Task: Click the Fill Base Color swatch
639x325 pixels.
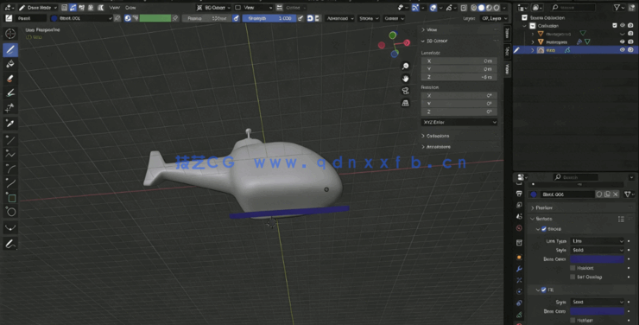Action: (x=597, y=311)
